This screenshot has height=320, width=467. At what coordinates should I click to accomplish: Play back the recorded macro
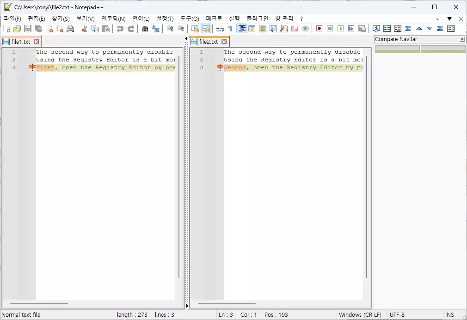pyautogui.click(x=341, y=29)
